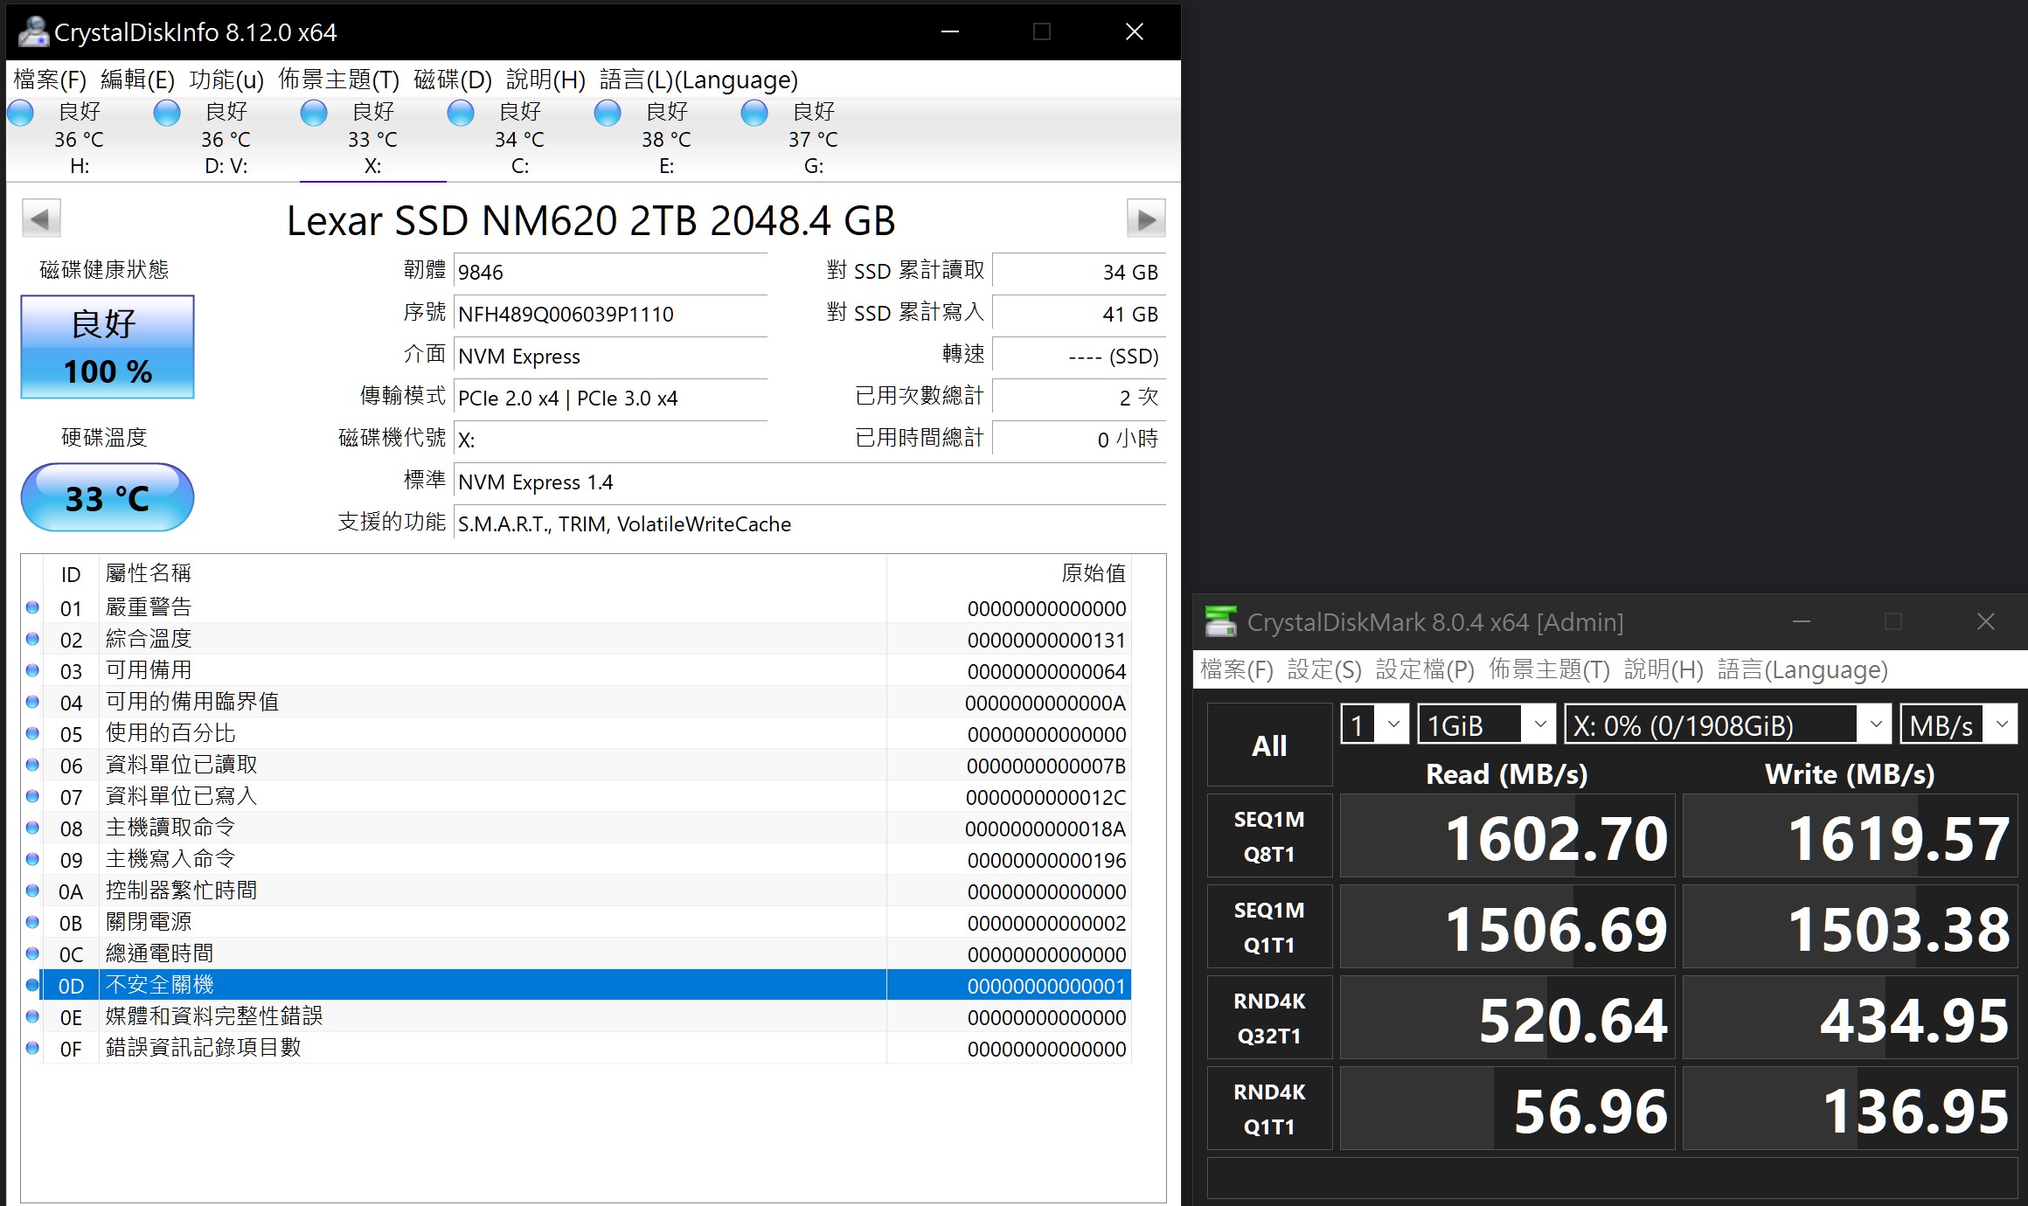Click the 34 GB total reads value
This screenshot has height=1206, width=2028.
click(1080, 273)
